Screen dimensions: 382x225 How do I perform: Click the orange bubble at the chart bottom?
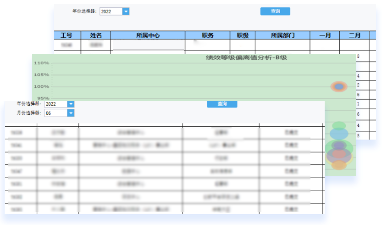(339, 165)
